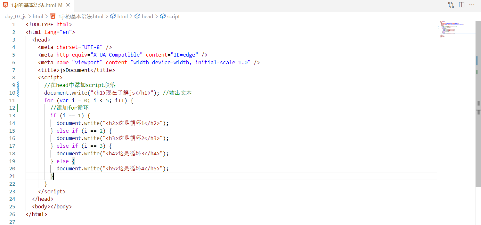This screenshot has width=481, height=225.
Task: Click closing brace on line 21
Action: point(52,176)
